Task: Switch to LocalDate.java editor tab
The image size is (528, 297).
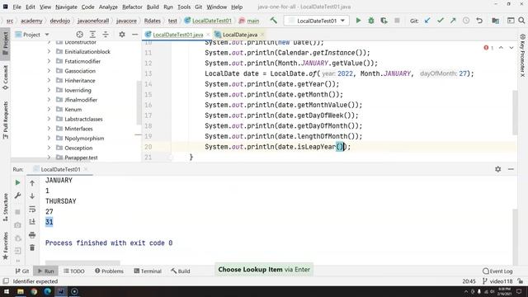Action: [x=240, y=35]
